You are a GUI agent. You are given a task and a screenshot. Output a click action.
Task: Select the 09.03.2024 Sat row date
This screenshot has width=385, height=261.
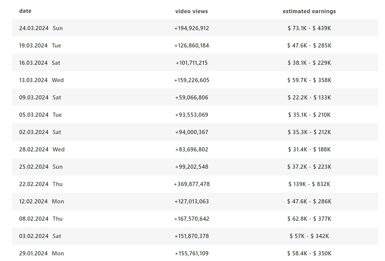[40, 98]
